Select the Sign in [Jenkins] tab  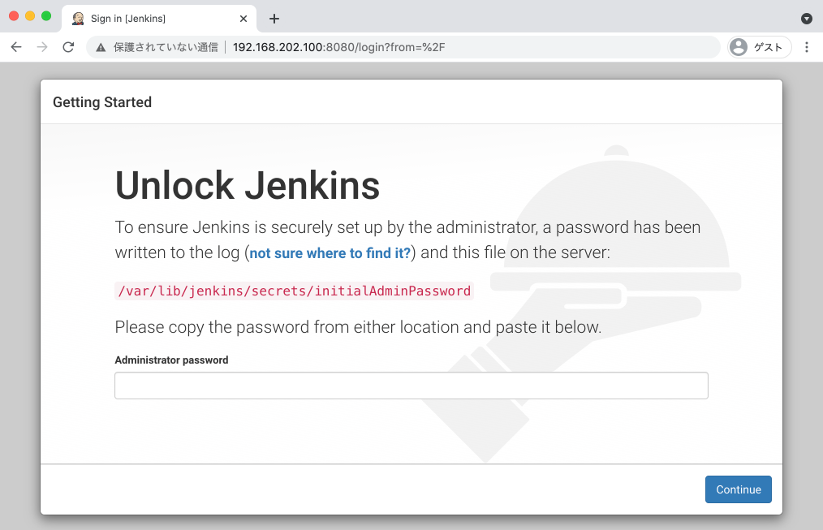coord(159,19)
